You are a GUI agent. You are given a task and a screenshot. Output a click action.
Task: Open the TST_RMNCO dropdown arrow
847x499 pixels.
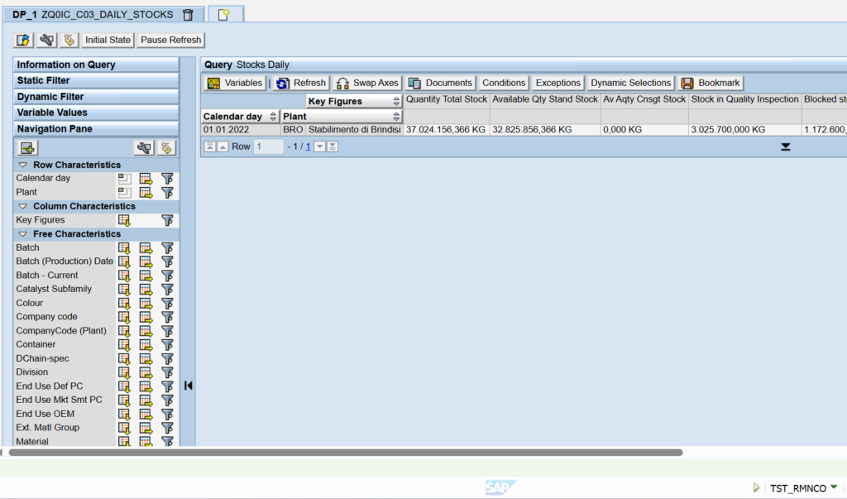point(834,487)
